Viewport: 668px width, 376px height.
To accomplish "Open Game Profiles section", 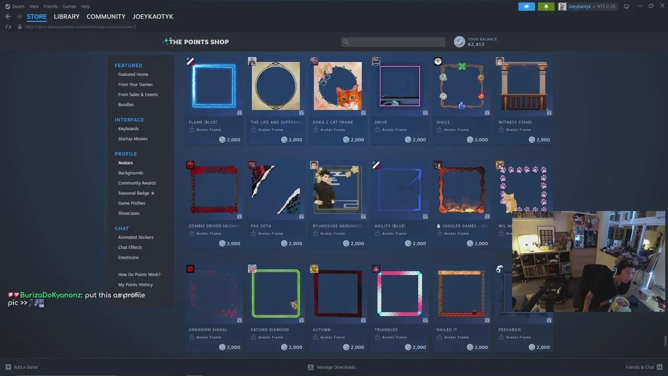I will coord(132,203).
